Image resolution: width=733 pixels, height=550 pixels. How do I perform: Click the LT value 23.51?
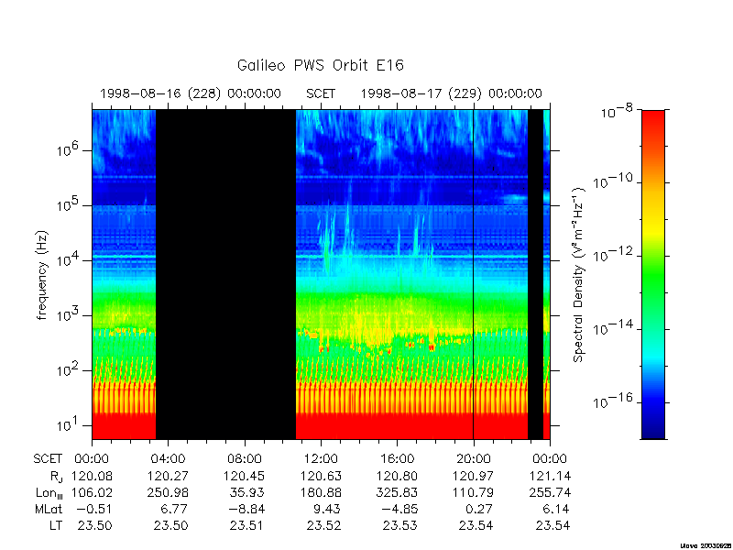tap(246, 525)
